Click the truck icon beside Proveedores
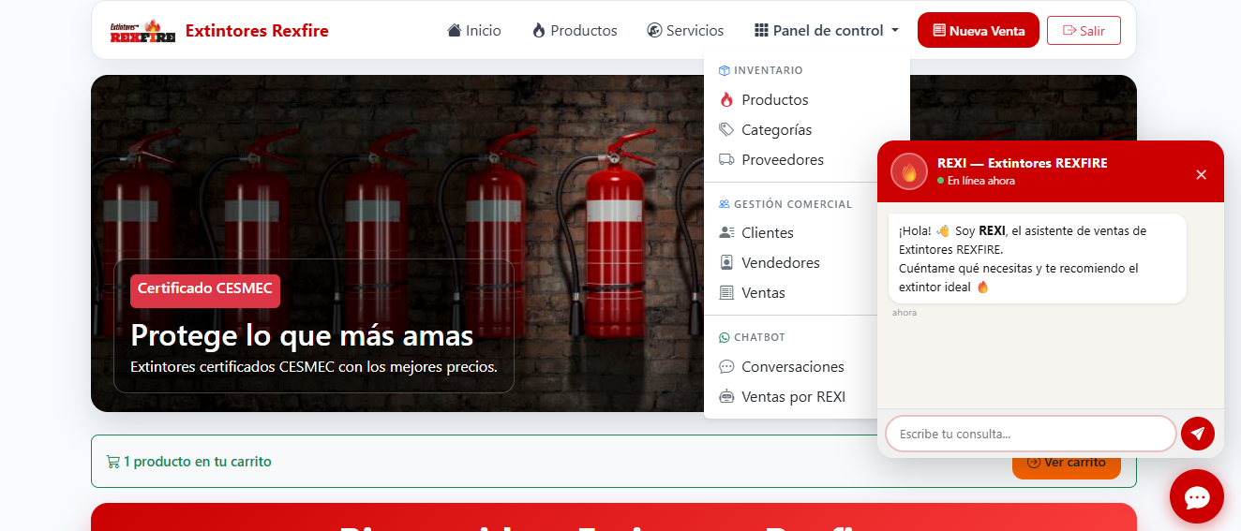 726,159
